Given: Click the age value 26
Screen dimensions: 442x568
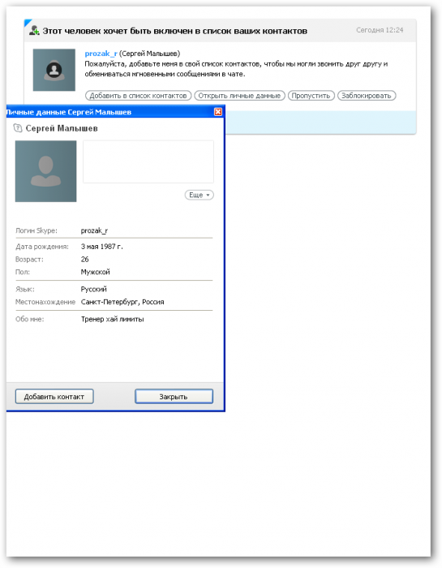Looking at the screenshot, I should click(84, 260).
